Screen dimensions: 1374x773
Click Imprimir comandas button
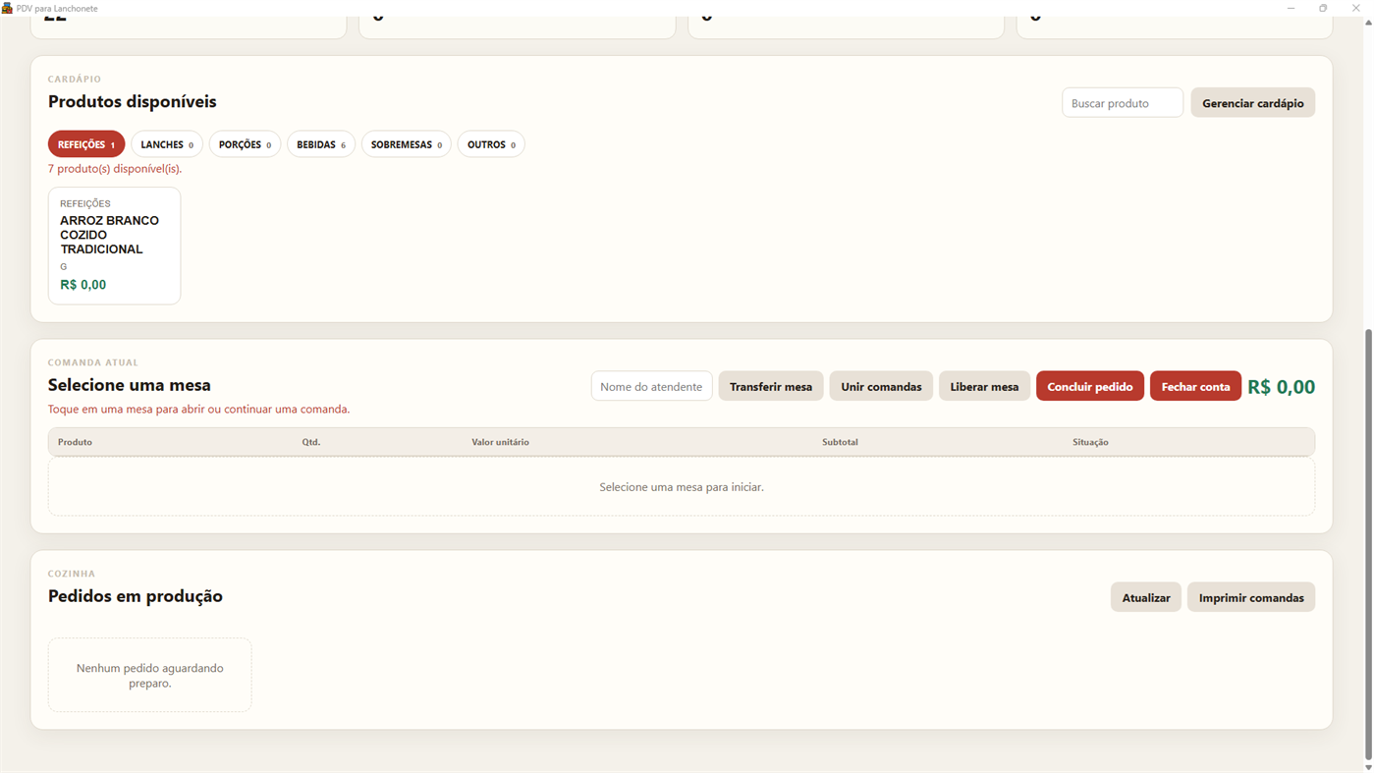(x=1251, y=597)
